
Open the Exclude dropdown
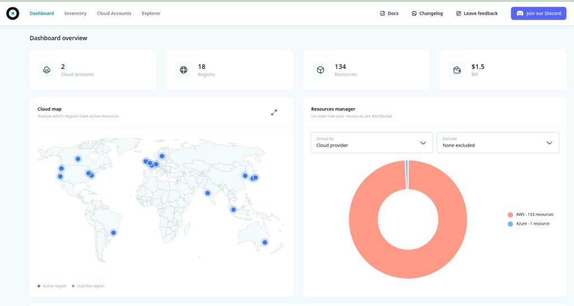pyautogui.click(x=497, y=142)
